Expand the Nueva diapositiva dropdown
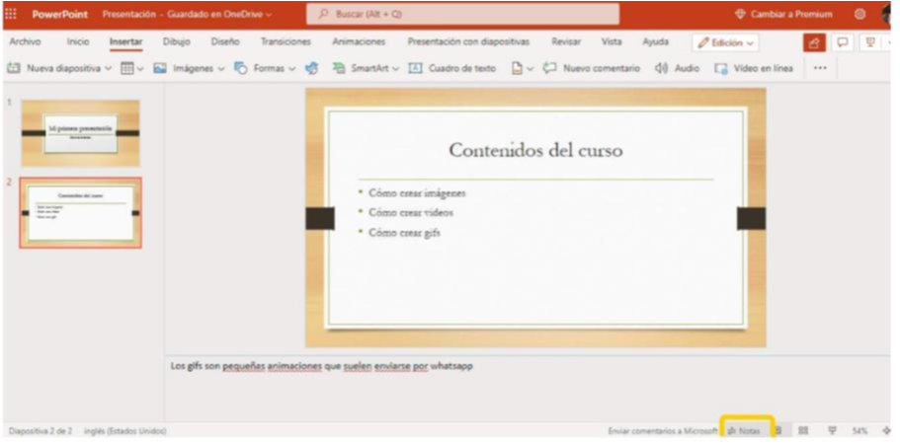This screenshot has height=444, width=900. point(108,68)
